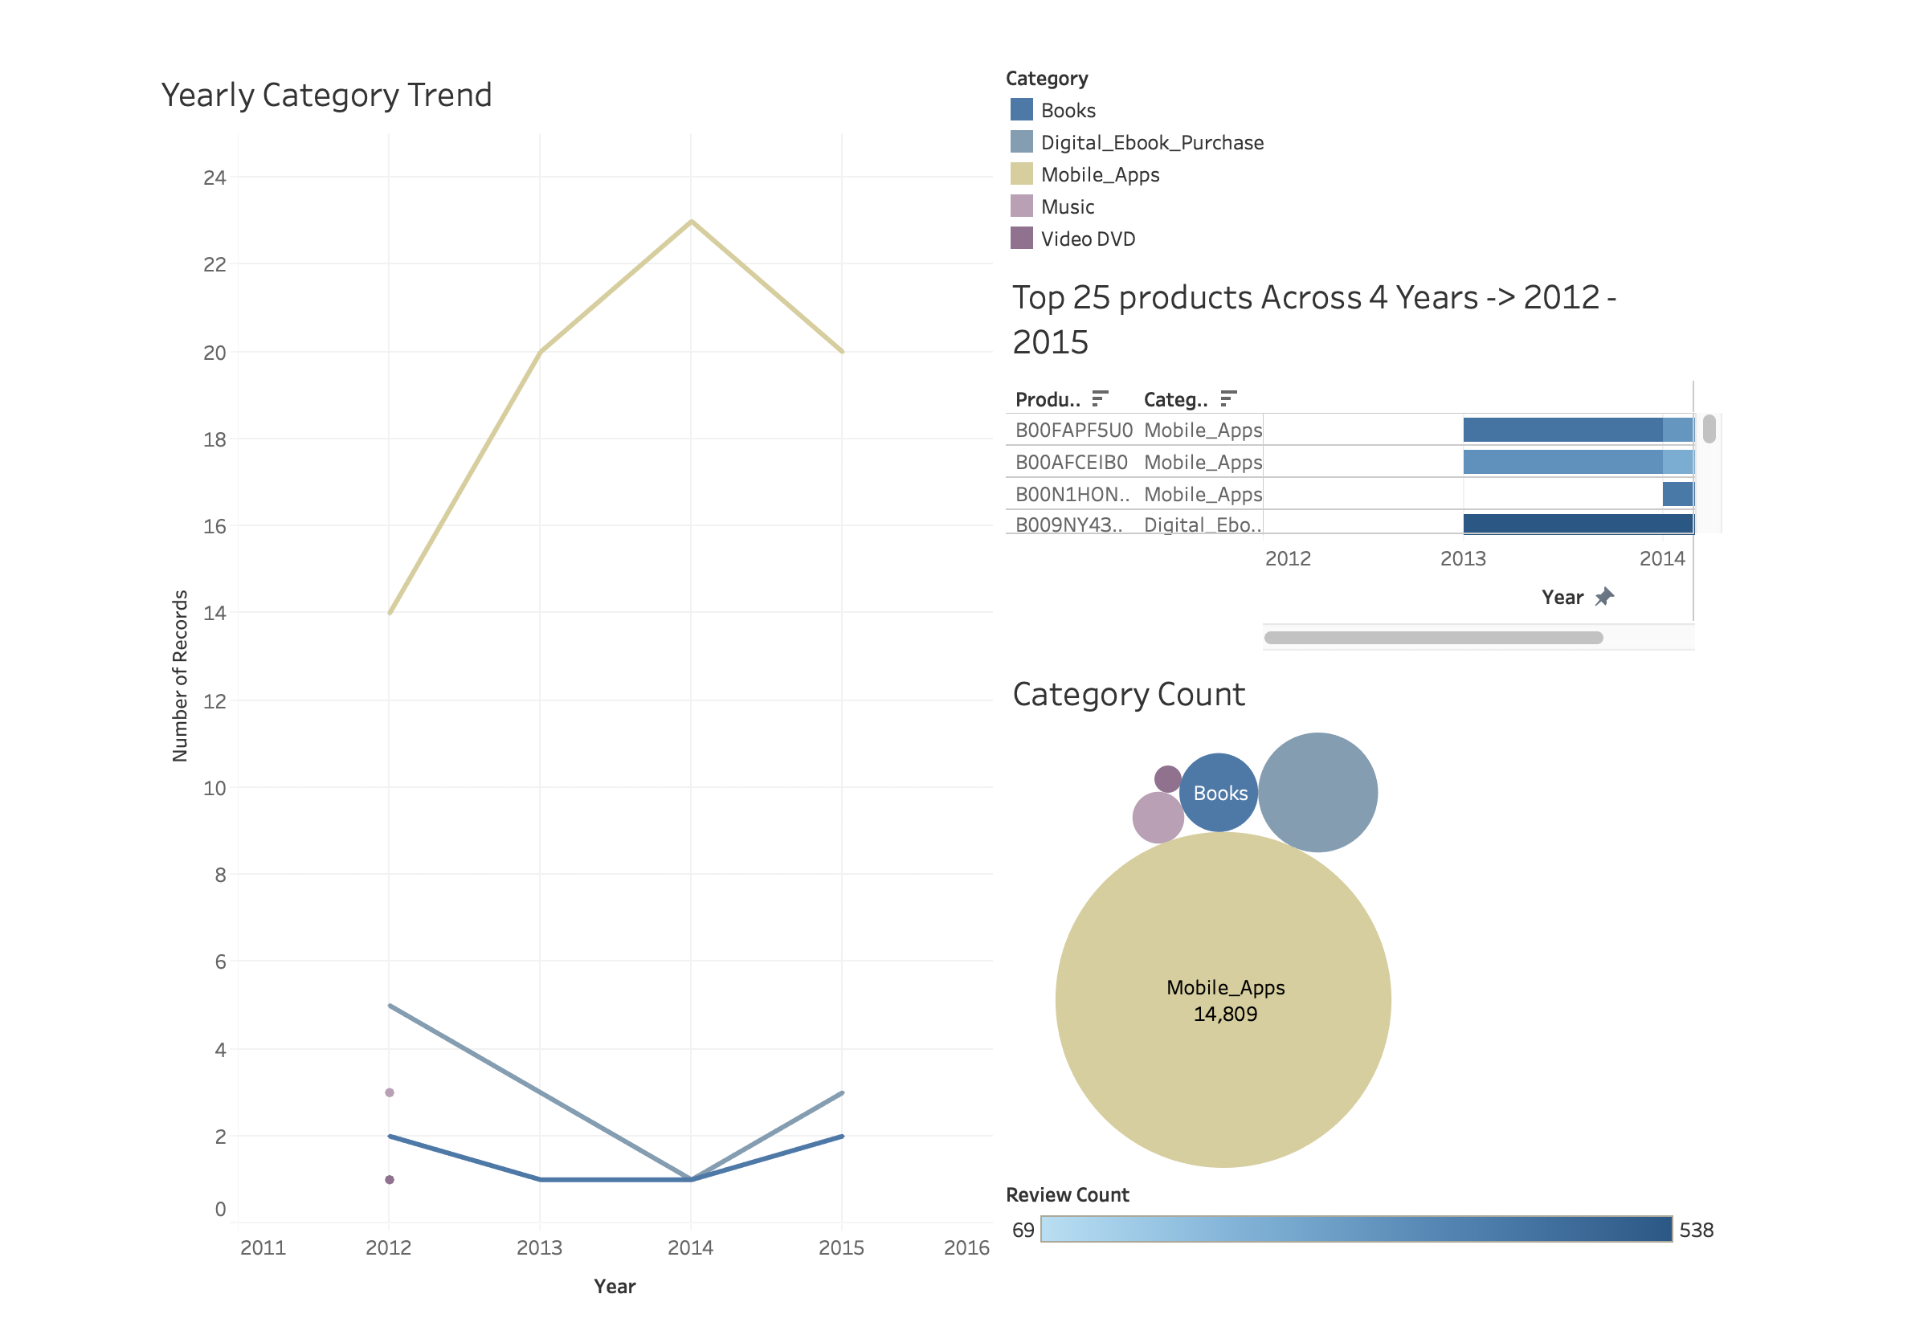This screenshot has height=1343, width=1928.
Task: Click the Mobile_Apps line peak at 2014
Action: [x=690, y=221]
